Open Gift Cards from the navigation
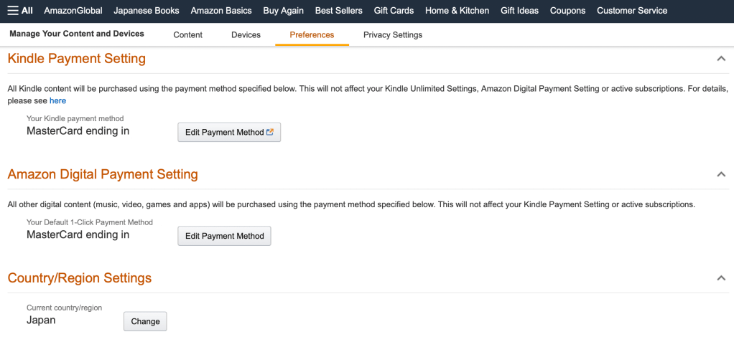Screen dimensions: 734x347 tap(394, 11)
